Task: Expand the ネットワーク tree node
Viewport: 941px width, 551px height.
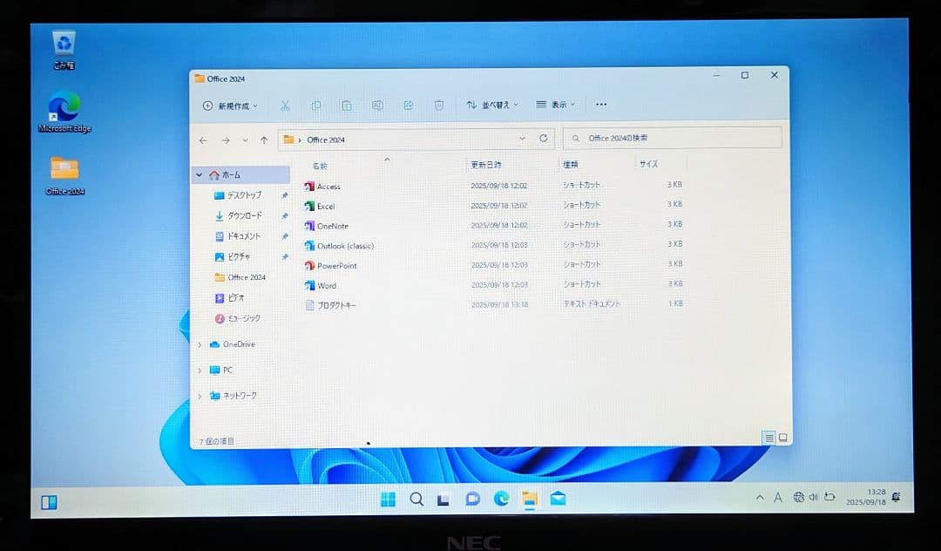Action: [x=200, y=396]
